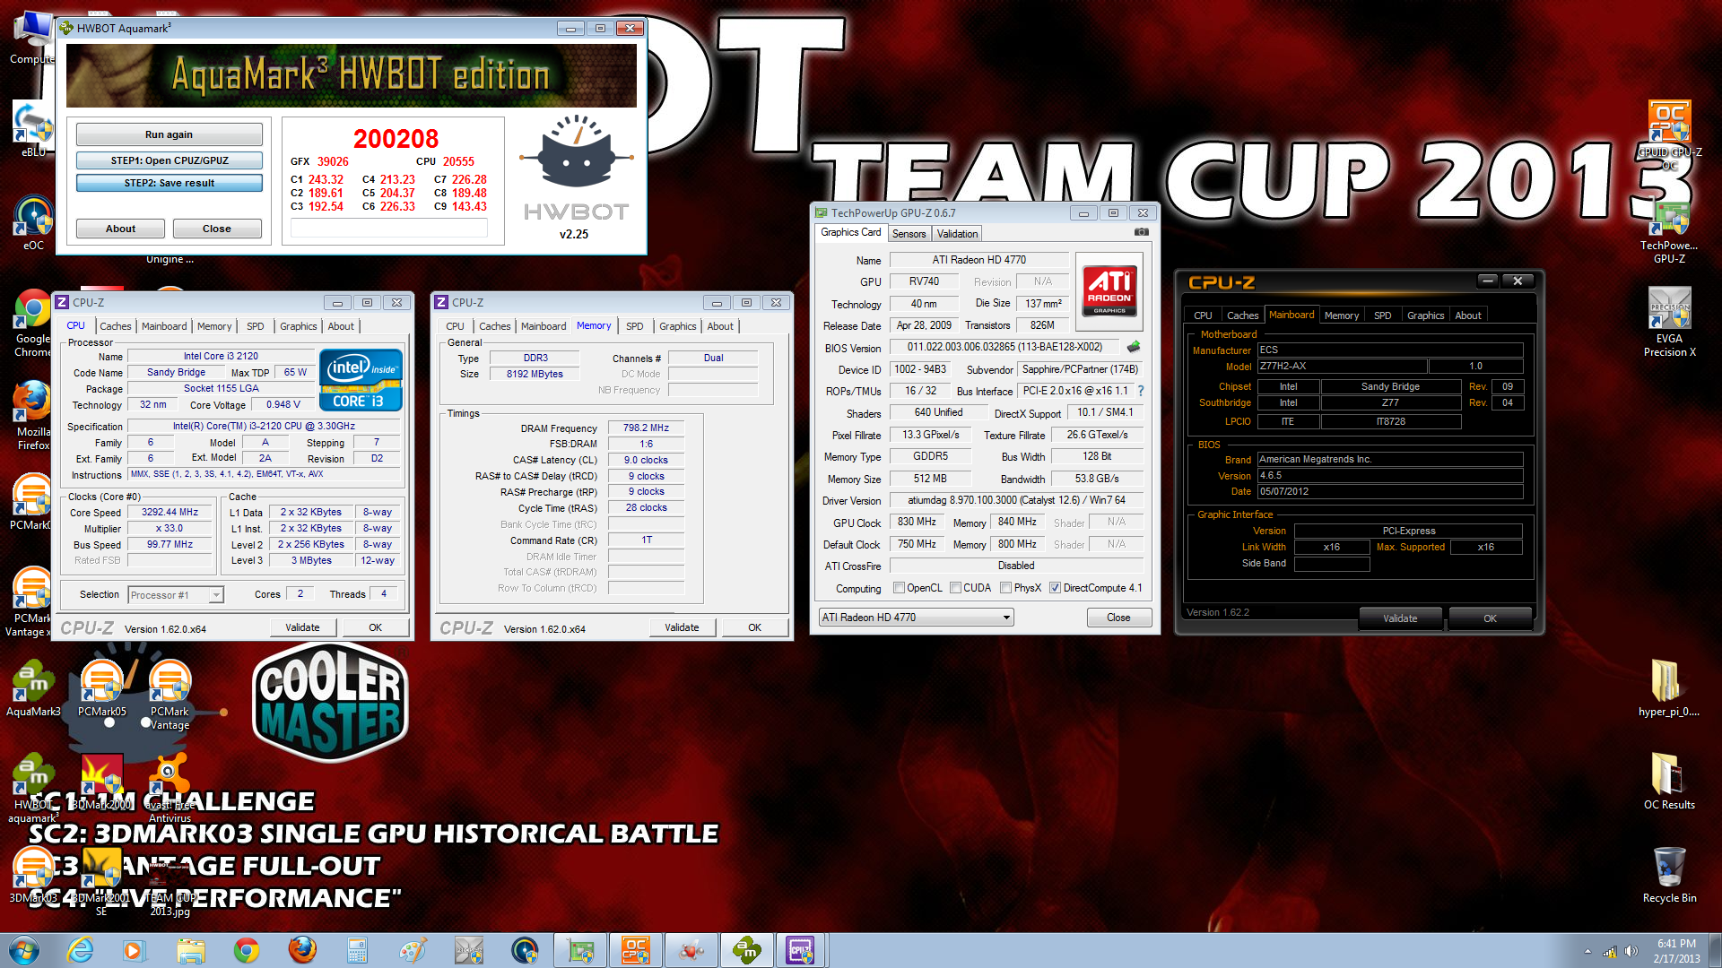This screenshot has height=968, width=1722.
Task: Open Google Chrome desktop shortcut
Action: 33,323
